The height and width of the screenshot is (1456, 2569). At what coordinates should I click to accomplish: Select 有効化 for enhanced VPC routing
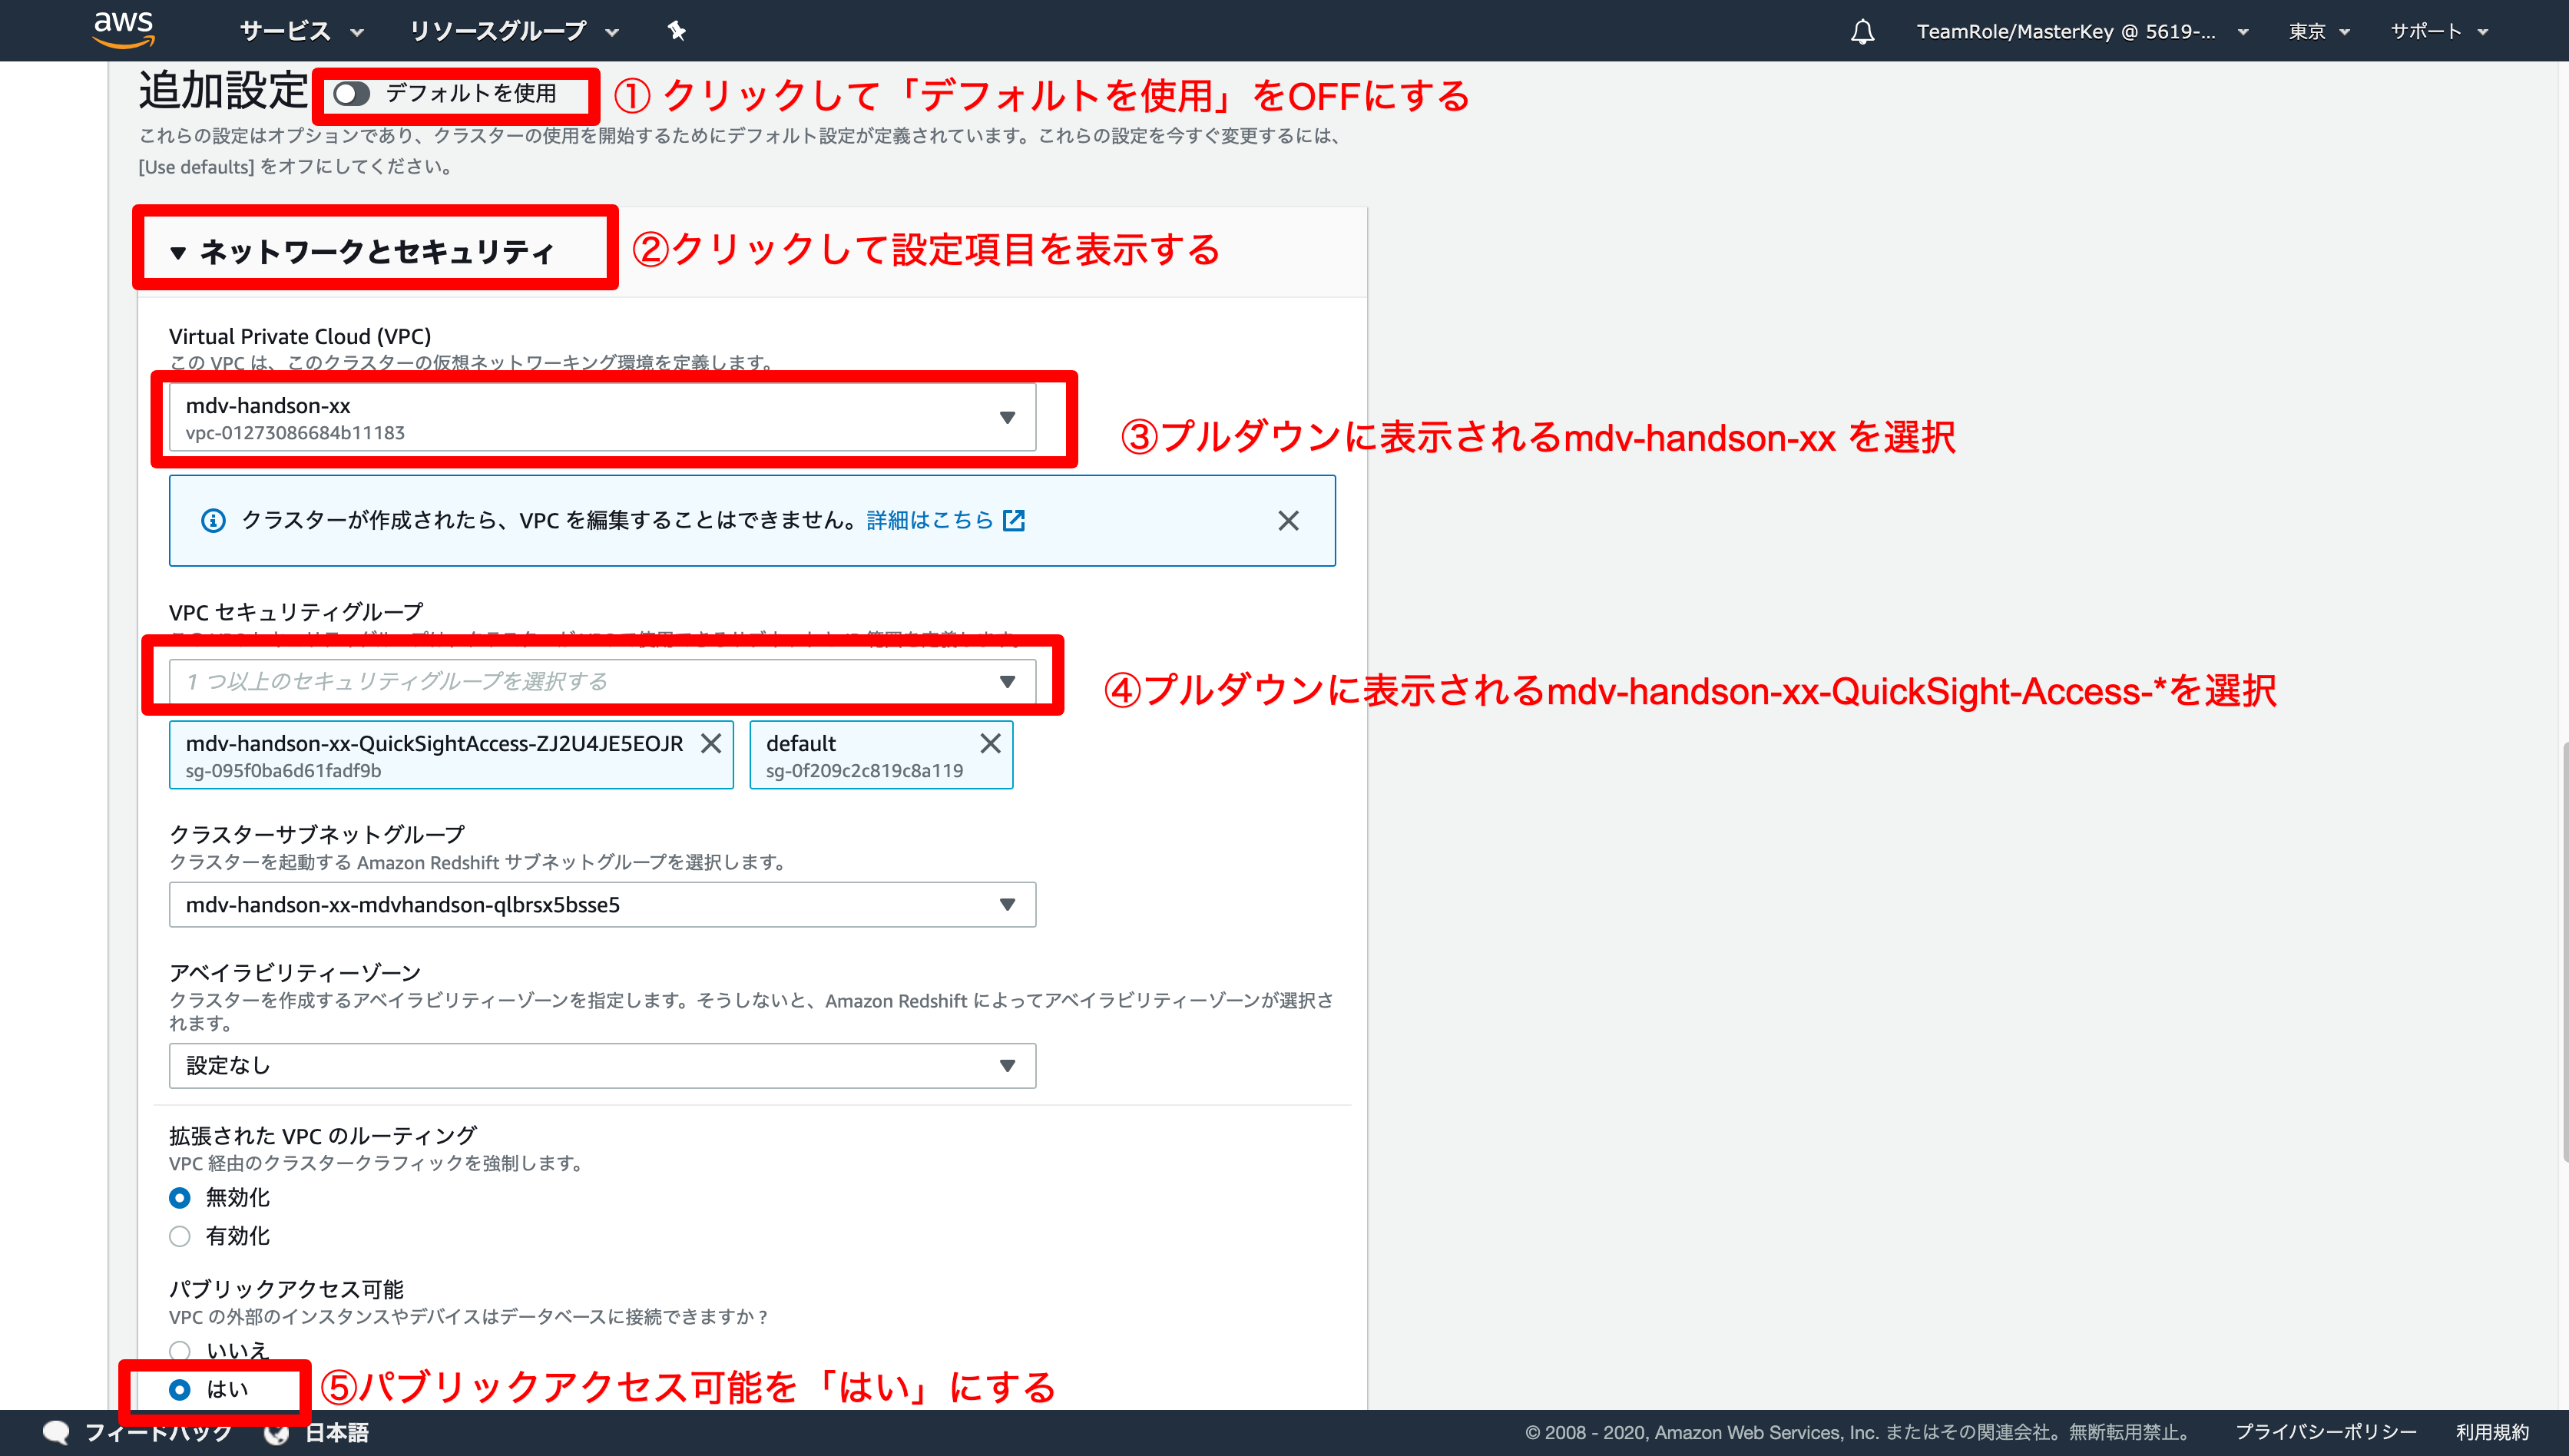coord(180,1236)
